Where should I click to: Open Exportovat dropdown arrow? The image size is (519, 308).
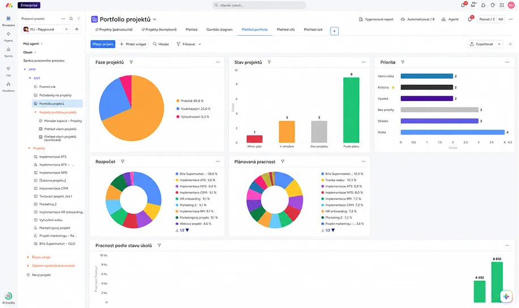pos(499,44)
